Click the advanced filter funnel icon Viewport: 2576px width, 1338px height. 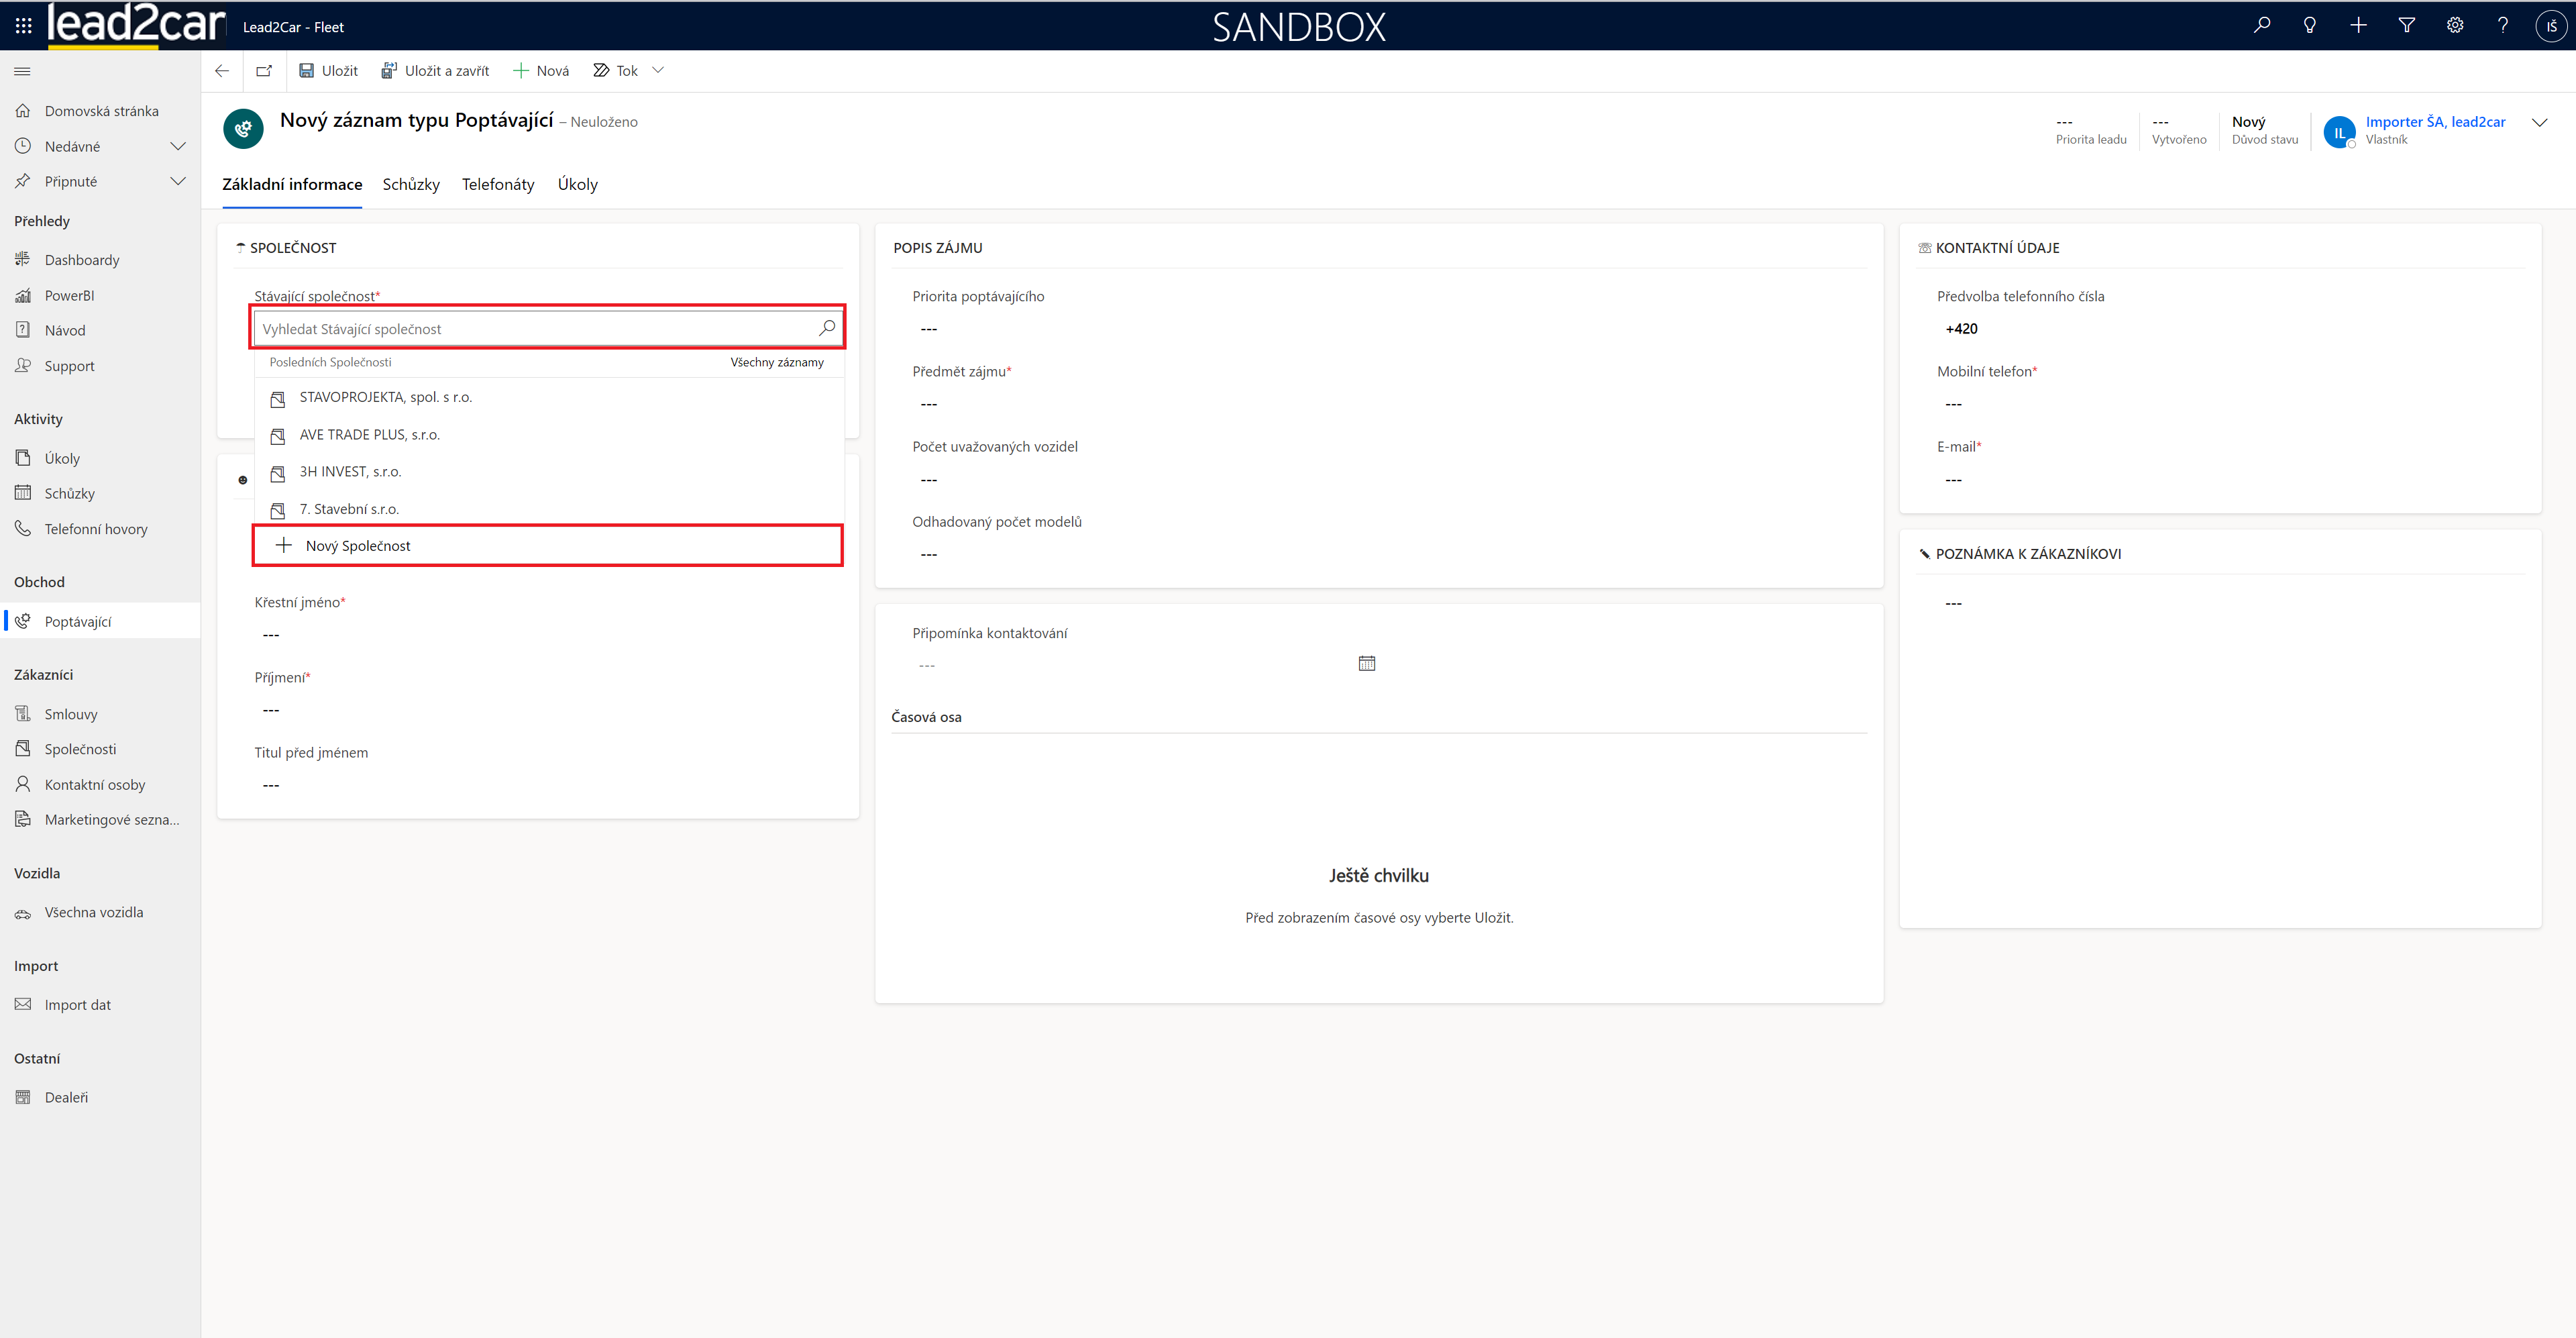2406,26
